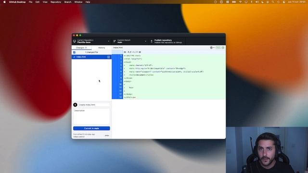Switch to the Changes tab
This screenshot has height=173, width=308.
pyautogui.click(x=81, y=48)
